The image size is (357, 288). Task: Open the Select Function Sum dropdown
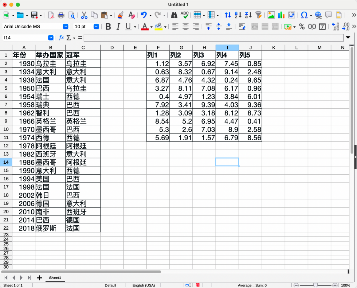74,38
